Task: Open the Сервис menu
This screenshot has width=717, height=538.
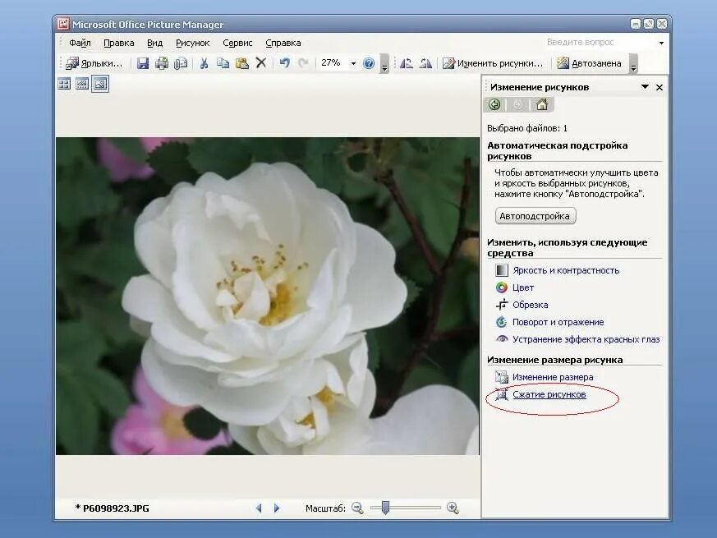Action: [237, 42]
